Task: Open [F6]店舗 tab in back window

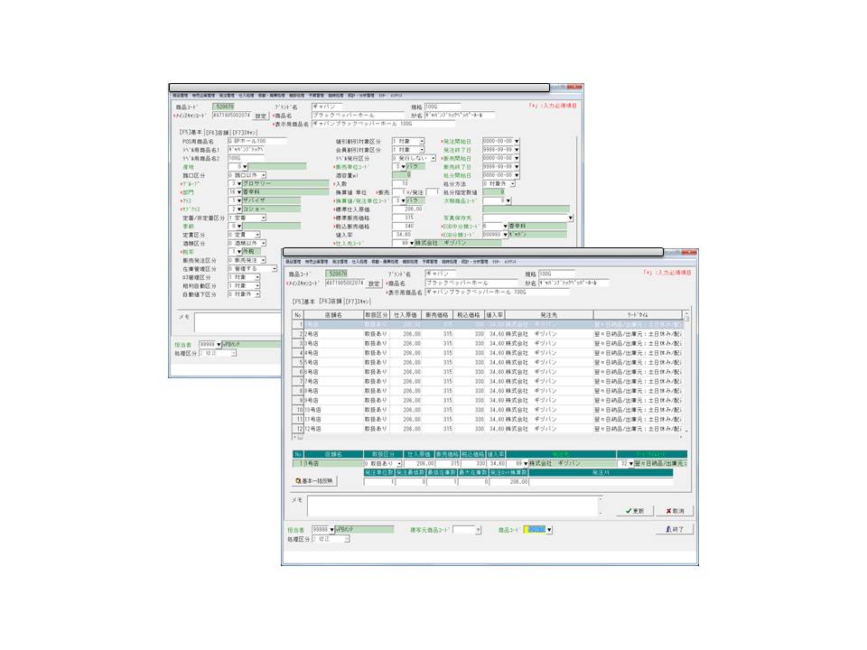Action: pos(218,133)
